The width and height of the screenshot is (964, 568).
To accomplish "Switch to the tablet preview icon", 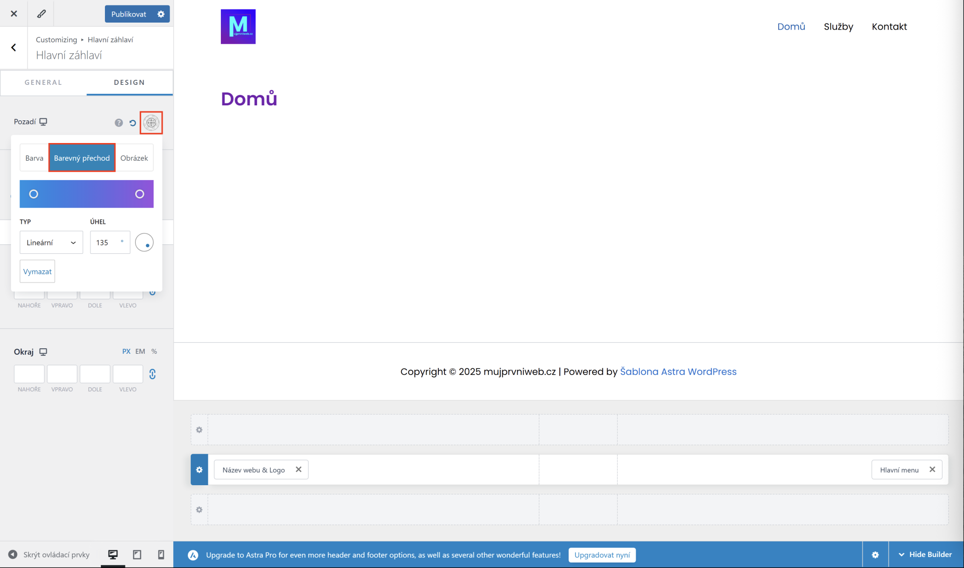I will tap(137, 554).
